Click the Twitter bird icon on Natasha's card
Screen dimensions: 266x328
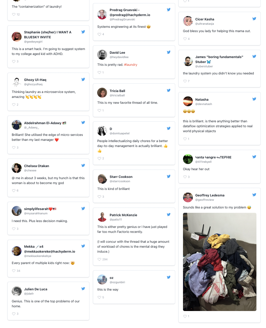coord(254,99)
